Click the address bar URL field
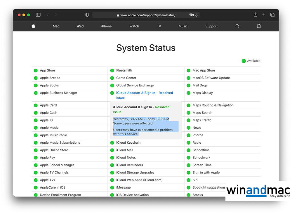 pyautogui.click(x=147, y=15)
